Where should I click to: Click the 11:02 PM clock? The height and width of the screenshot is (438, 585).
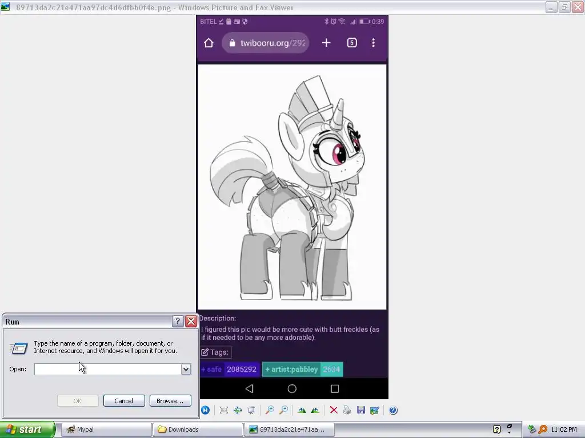pyautogui.click(x=564, y=429)
